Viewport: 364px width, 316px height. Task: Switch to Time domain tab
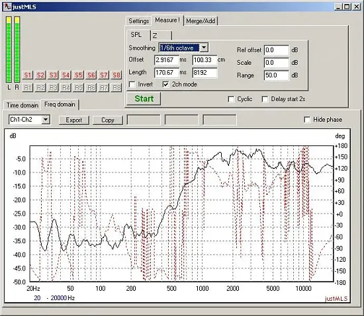(x=23, y=105)
